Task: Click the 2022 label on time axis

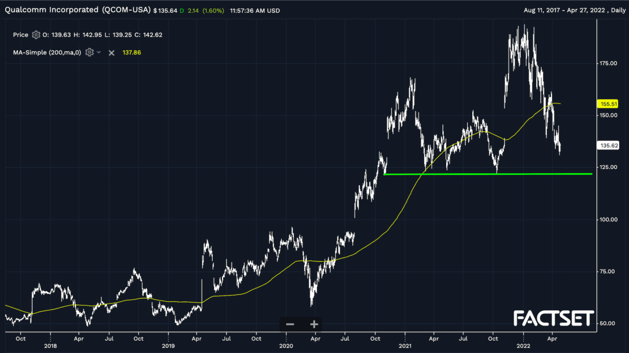Action: (523, 346)
